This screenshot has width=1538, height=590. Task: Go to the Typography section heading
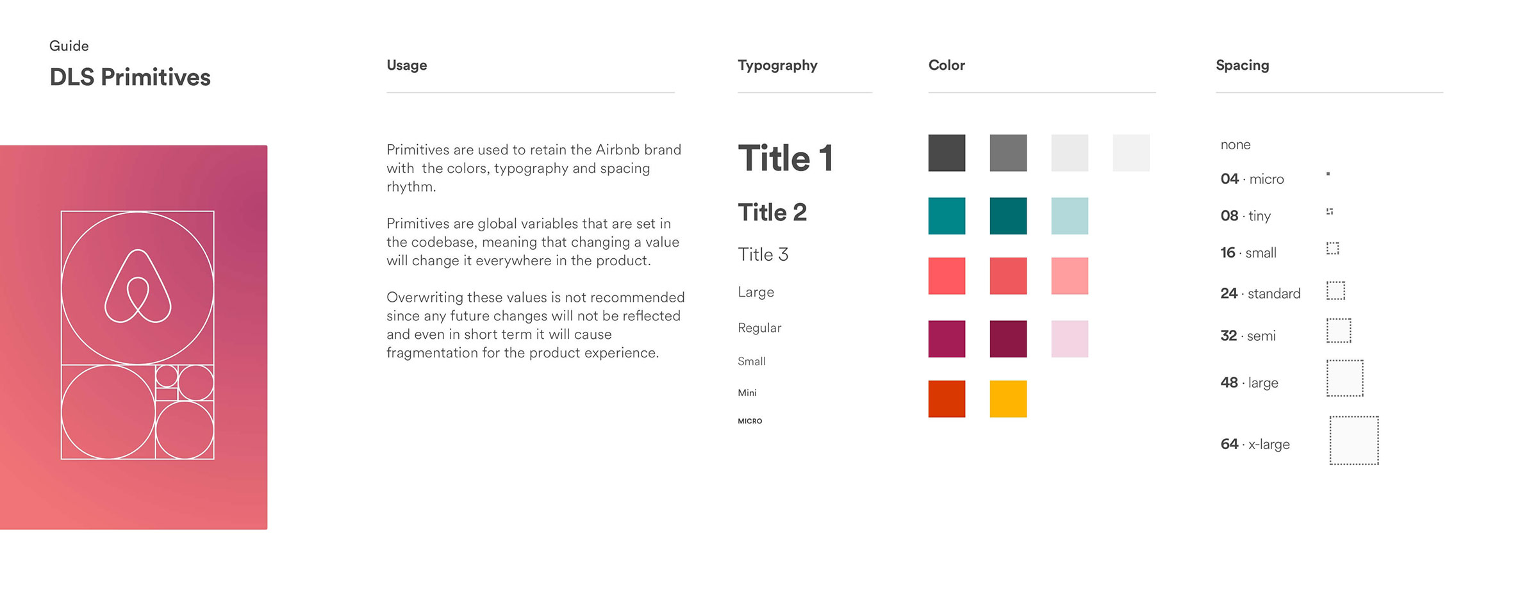777,65
